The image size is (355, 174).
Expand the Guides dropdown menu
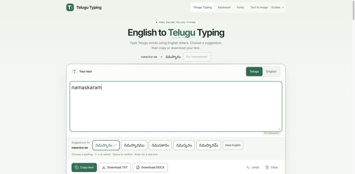tap(277, 7)
